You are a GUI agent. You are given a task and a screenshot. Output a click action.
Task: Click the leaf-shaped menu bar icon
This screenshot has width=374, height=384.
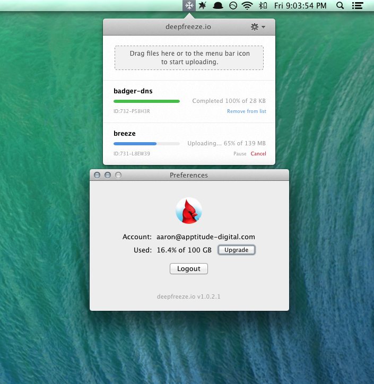coord(203,6)
